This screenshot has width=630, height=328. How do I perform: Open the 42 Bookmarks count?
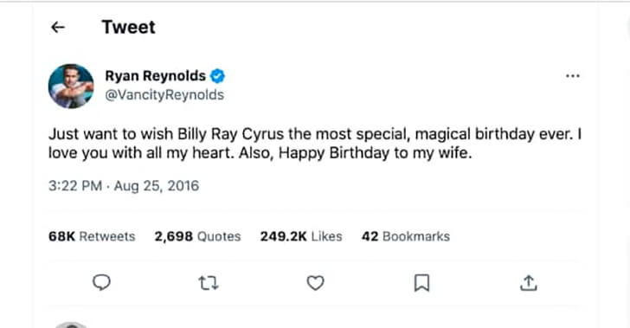(x=405, y=236)
